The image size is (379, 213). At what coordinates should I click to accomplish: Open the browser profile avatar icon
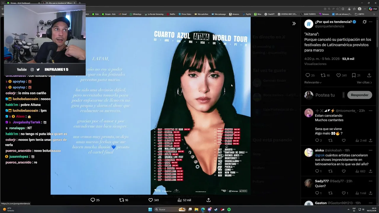[x=359, y=9]
